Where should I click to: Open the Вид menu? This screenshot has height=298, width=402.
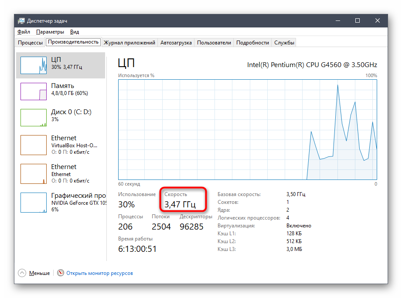(x=75, y=32)
